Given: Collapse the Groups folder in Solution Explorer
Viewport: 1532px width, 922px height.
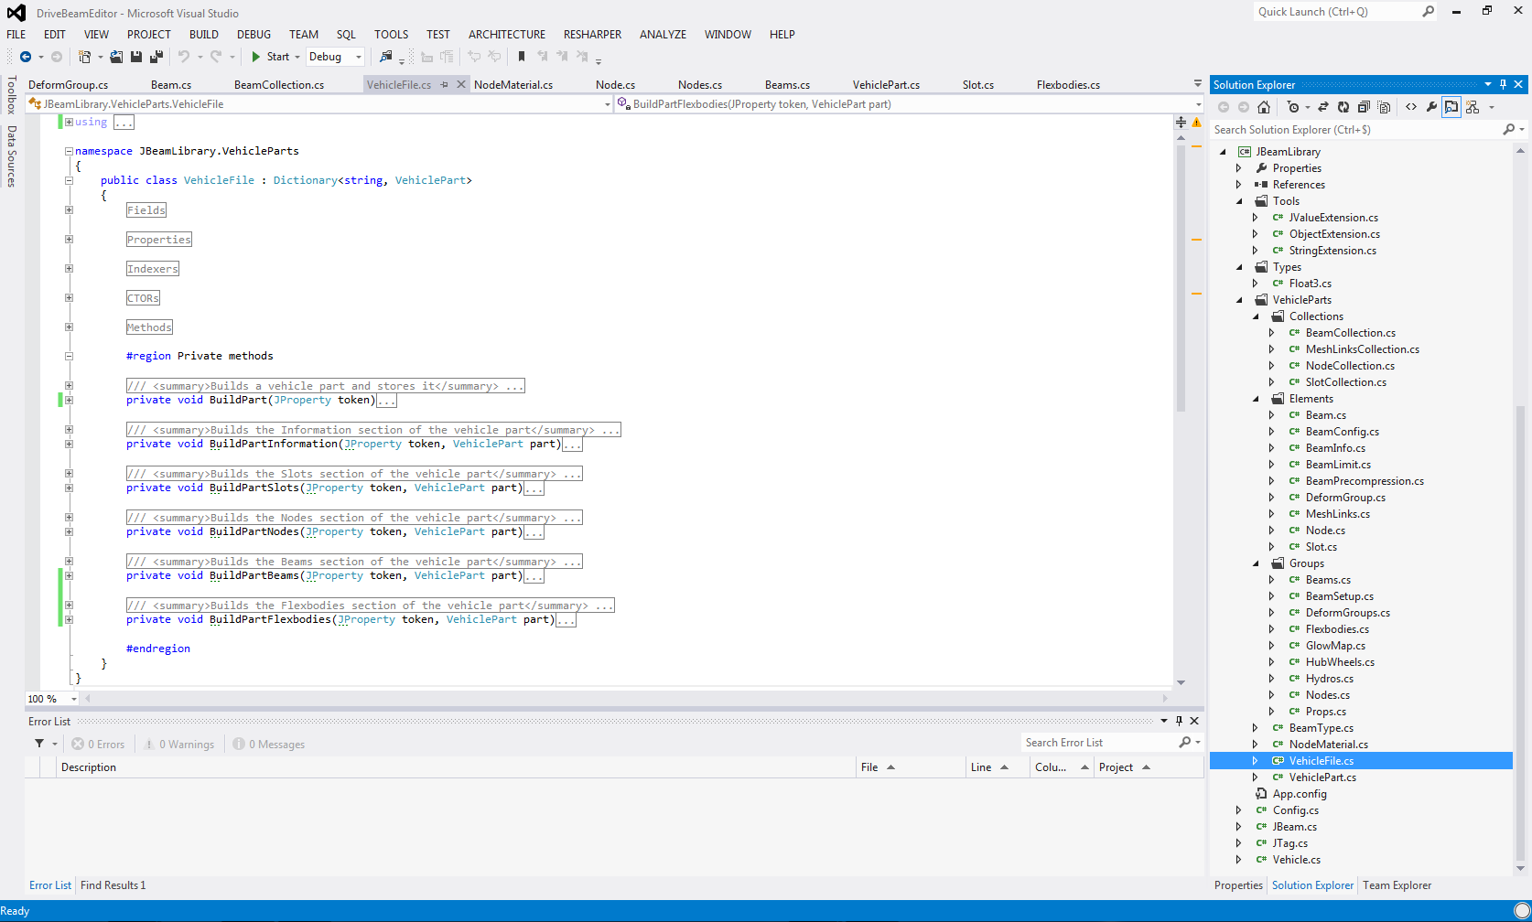Looking at the screenshot, I should (1257, 563).
